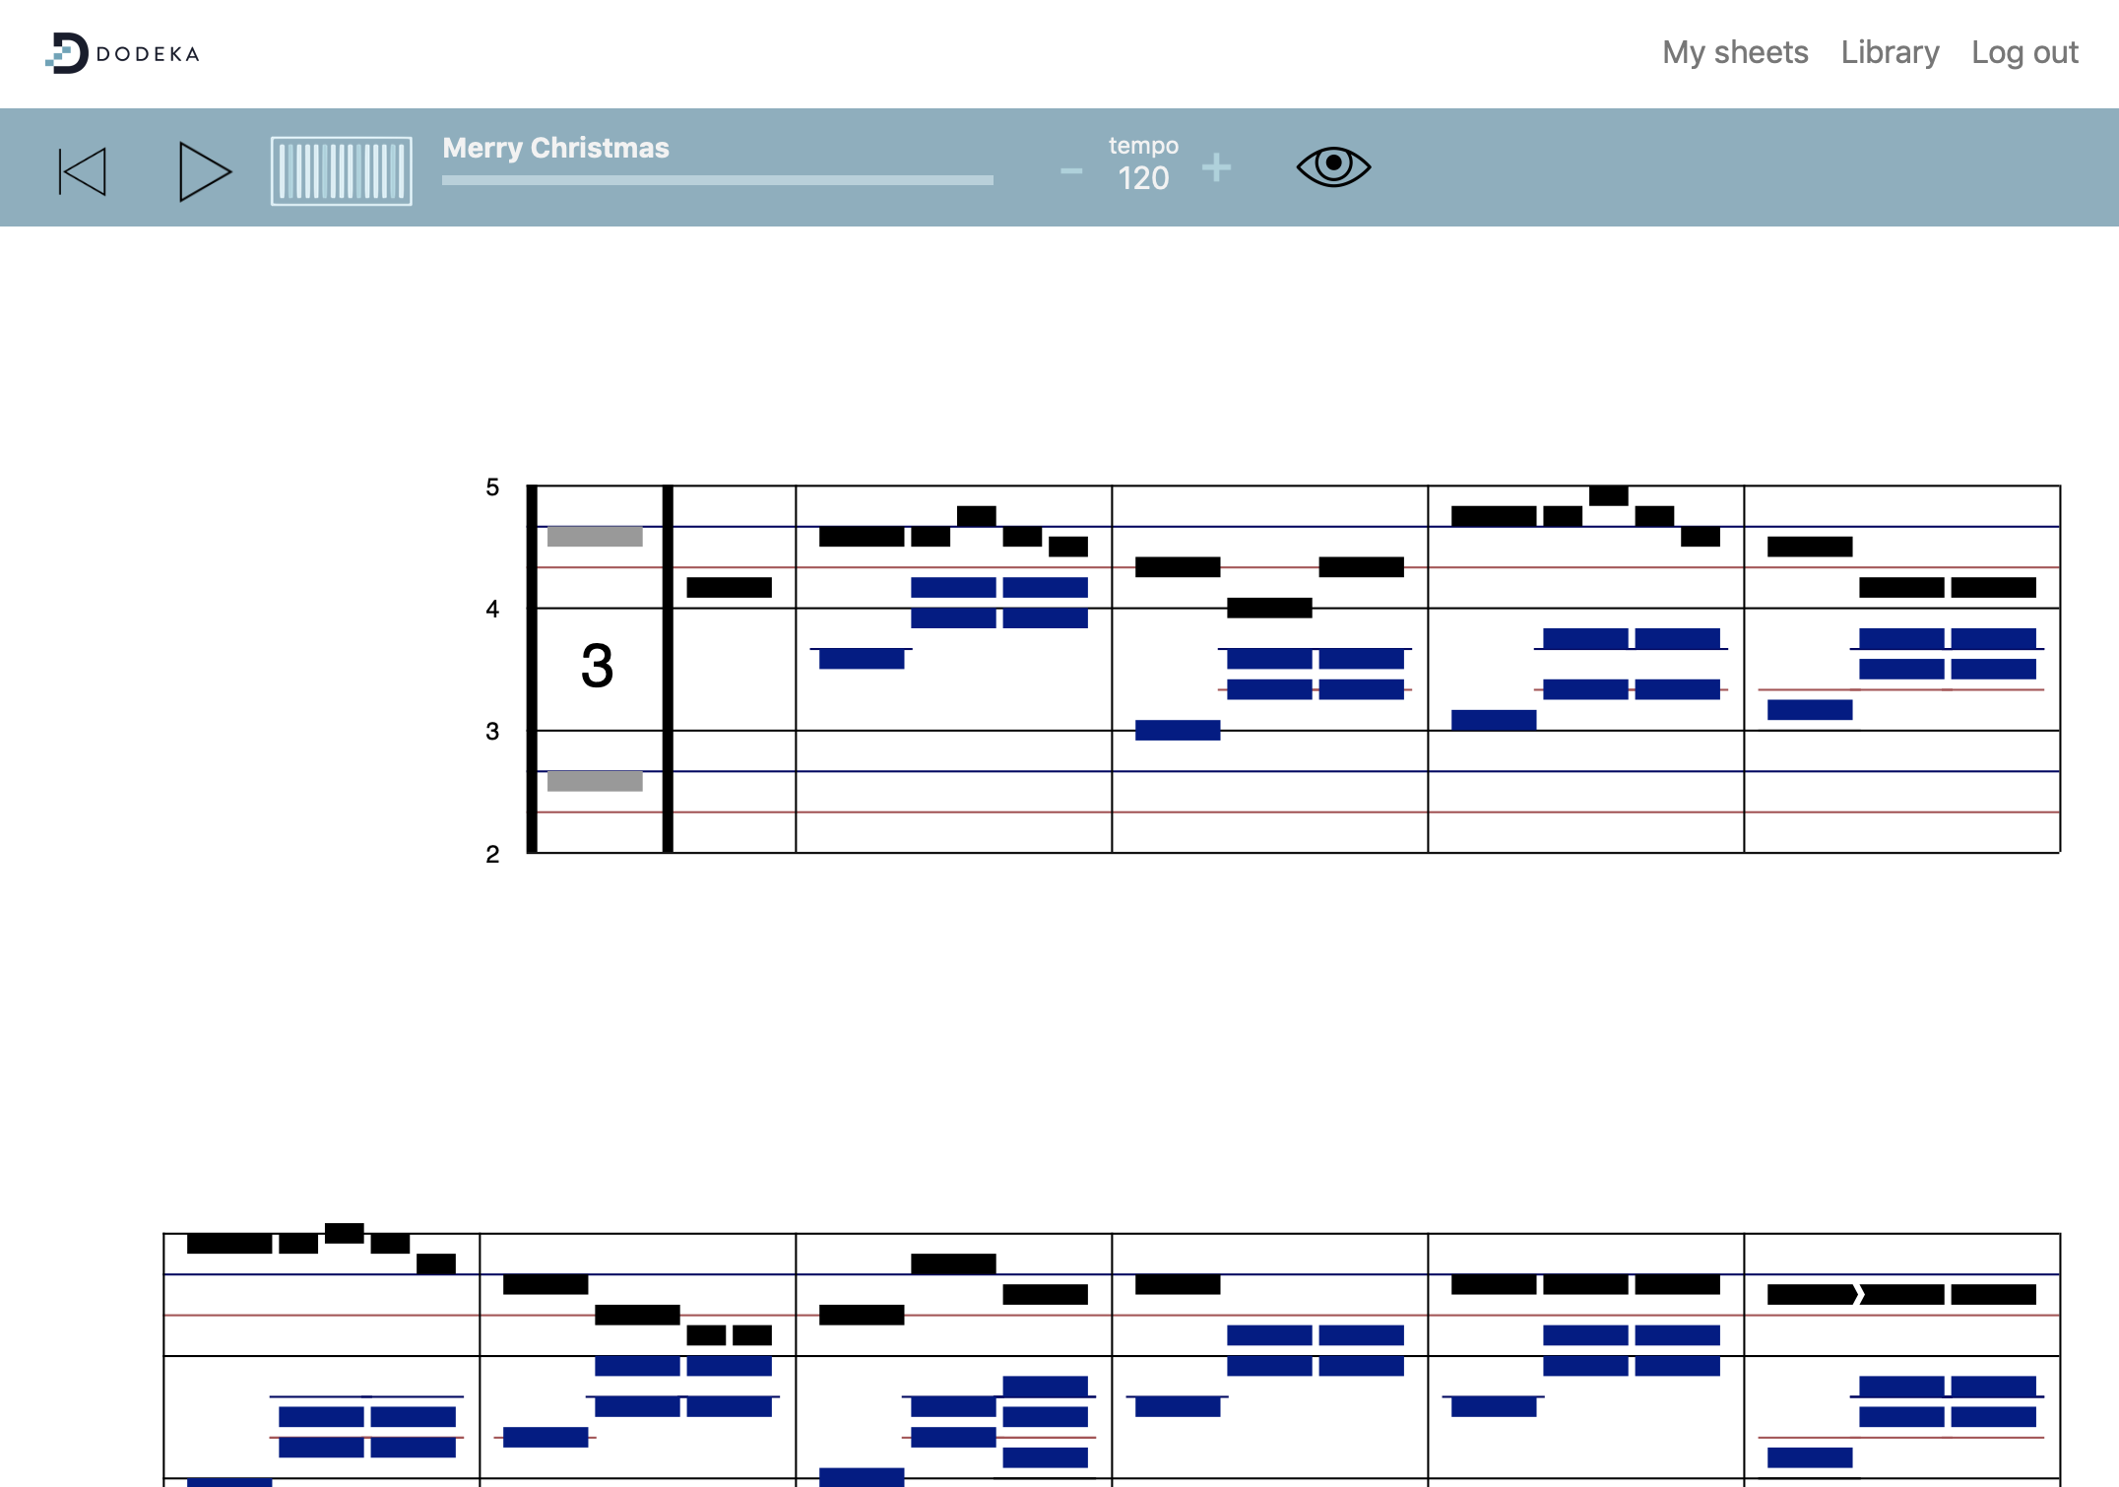
Task: Increase the tempo with plus button
Action: 1217,167
